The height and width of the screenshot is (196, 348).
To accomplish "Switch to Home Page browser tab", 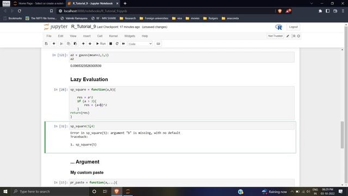I will point(39,4).
